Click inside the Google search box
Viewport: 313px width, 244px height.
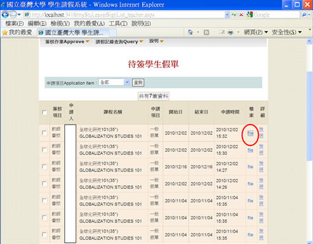point(276,15)
